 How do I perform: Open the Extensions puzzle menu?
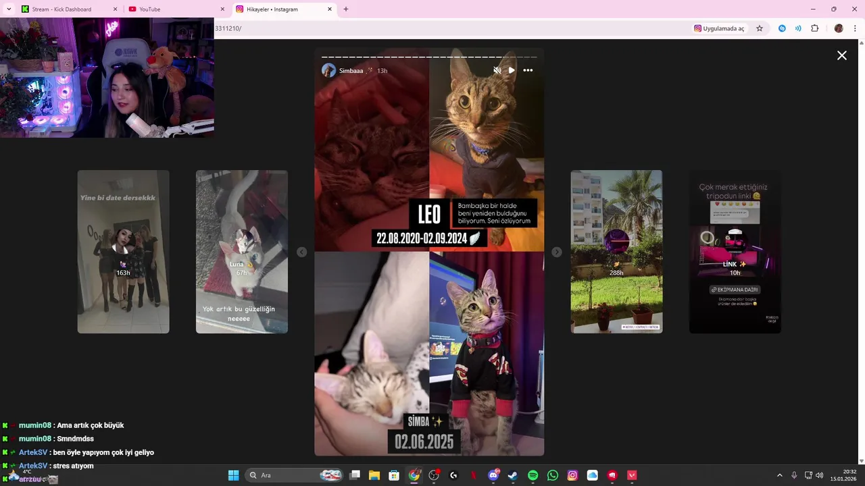pyautogui.click(x=815, y=28)
